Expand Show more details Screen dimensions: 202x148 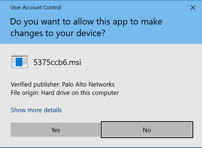tap(36, 110)
